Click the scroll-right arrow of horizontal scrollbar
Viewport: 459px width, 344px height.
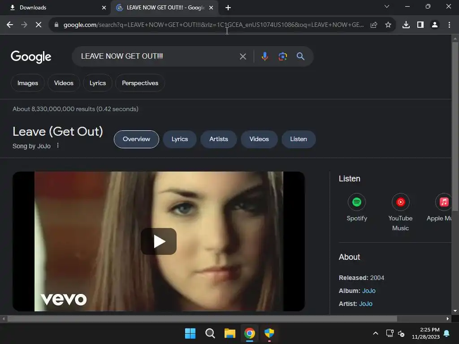coord(448,318)
